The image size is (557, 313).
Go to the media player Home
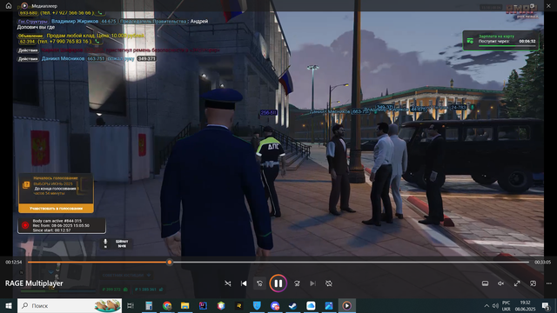(x=9, y=6)
